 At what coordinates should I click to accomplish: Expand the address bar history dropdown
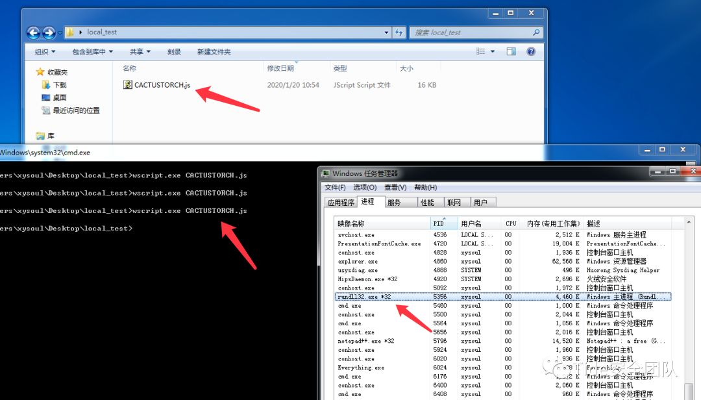(x=386, y=32)
